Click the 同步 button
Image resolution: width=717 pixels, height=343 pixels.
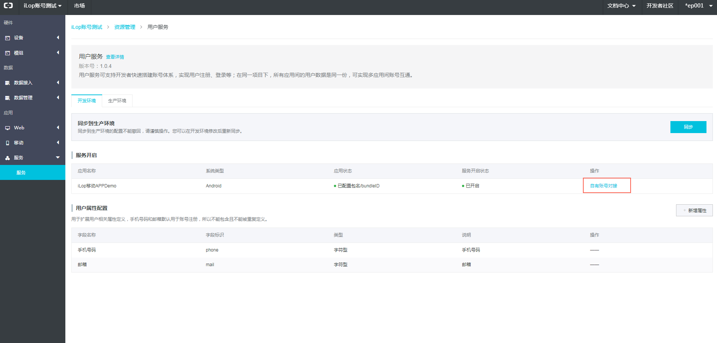[688, 127]
